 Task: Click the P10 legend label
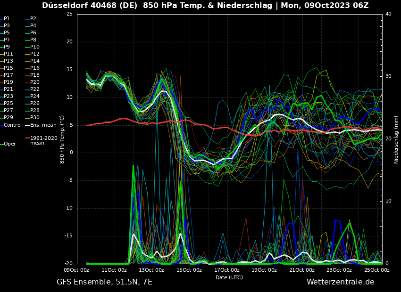(x=35, y=47)
